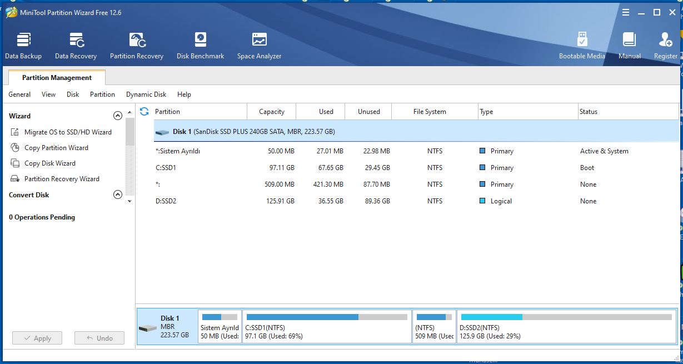Click the Migrate OS to SSD/HD Wizard icon
Image resolution: width=683 pixels, height=364 pixels.
(x=15, y=132)
